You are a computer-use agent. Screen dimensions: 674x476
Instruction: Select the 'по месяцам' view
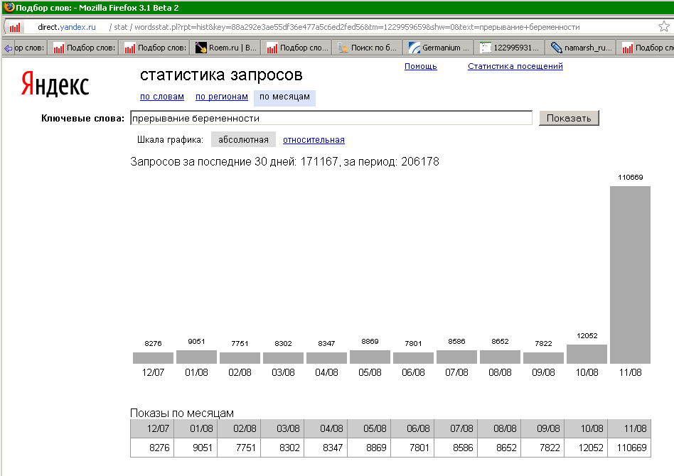pos(284,97)
